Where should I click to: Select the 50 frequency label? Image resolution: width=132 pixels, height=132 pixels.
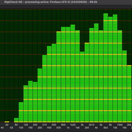(7, 125)
